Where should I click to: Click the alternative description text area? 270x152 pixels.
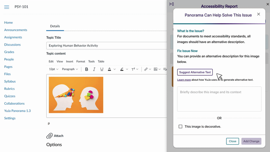219,99
